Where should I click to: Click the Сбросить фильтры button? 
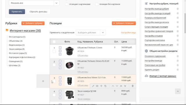pos(38,12)
